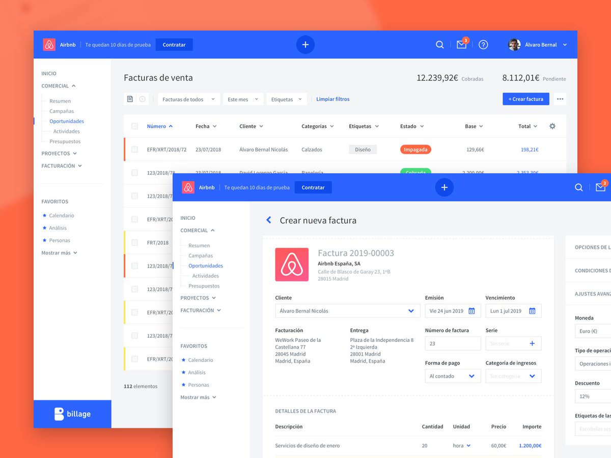Open INICIO in the back window sidebar
Image resolution: width=611 pixels, height=458 pixels.
click(x=49, y=73)
